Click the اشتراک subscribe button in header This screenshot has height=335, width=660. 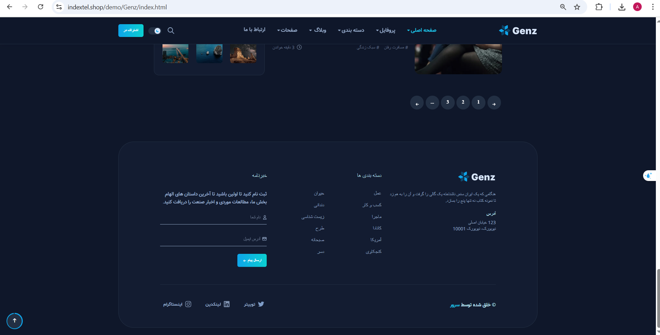[131, 30]
